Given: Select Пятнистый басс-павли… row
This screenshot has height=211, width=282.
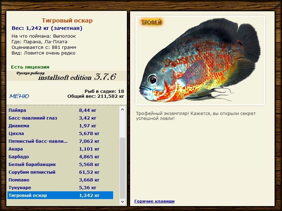Looking at the screenshot, I should click(60, 141).
